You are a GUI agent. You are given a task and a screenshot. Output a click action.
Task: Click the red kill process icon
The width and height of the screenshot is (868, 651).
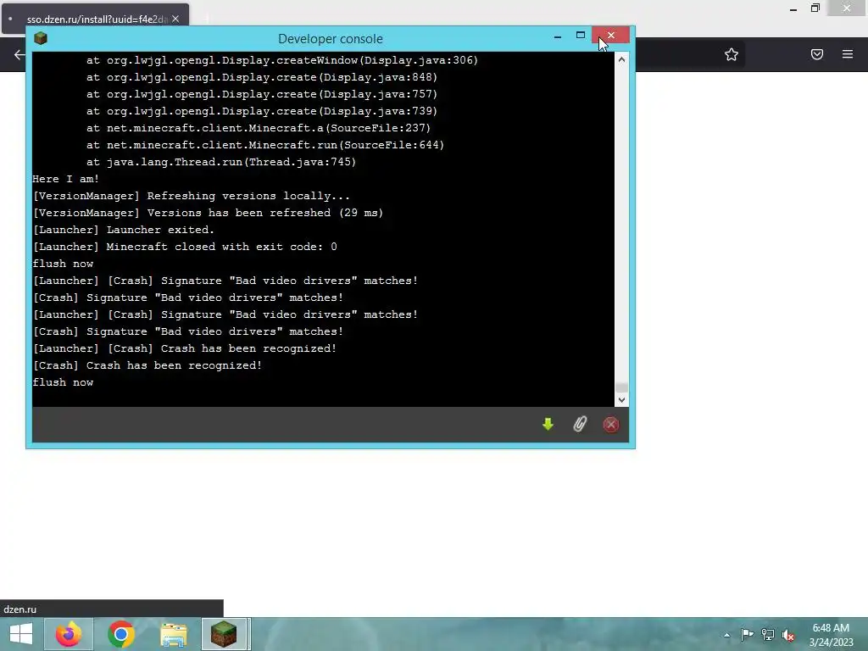[611, 425]
